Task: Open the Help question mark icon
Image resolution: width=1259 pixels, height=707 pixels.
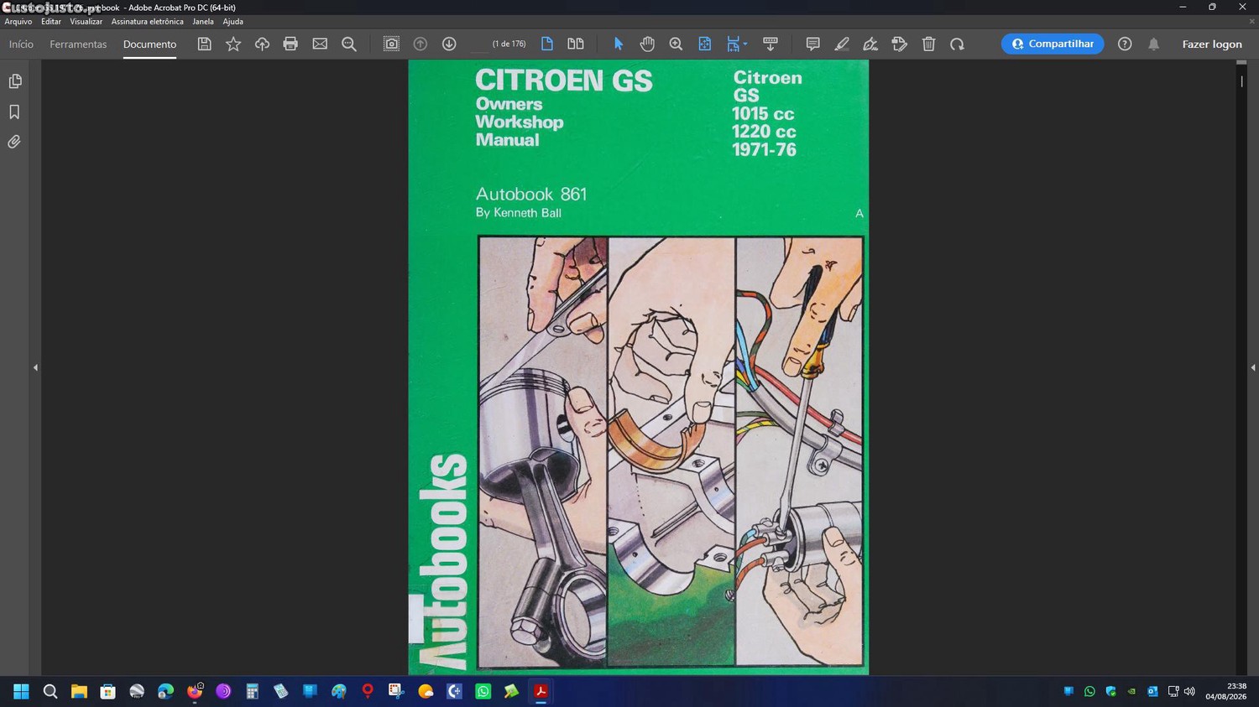Action: pos(1125,44)
